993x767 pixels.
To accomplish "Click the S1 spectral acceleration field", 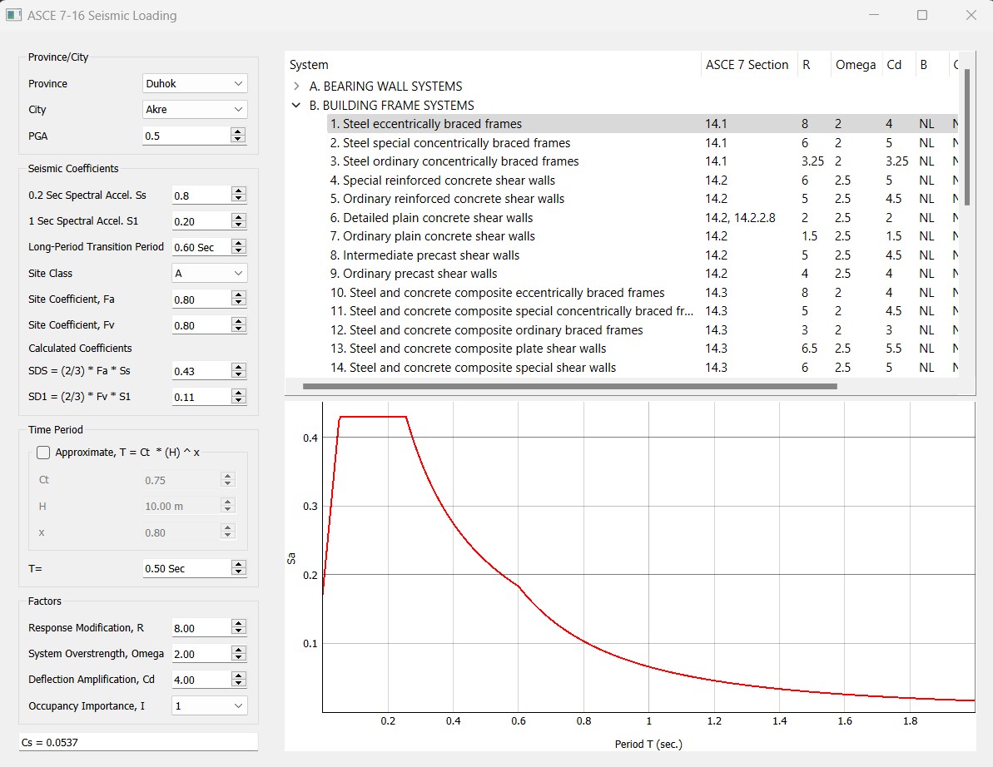I will click(x=201, y=220).
